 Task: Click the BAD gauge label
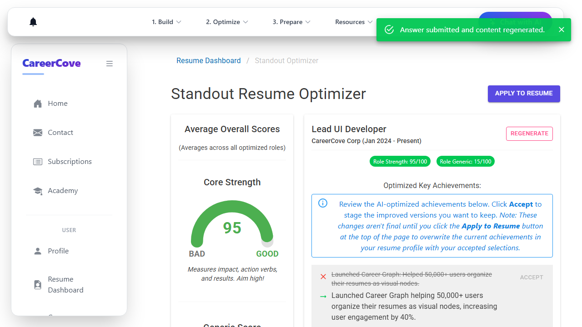click(197, 254)
